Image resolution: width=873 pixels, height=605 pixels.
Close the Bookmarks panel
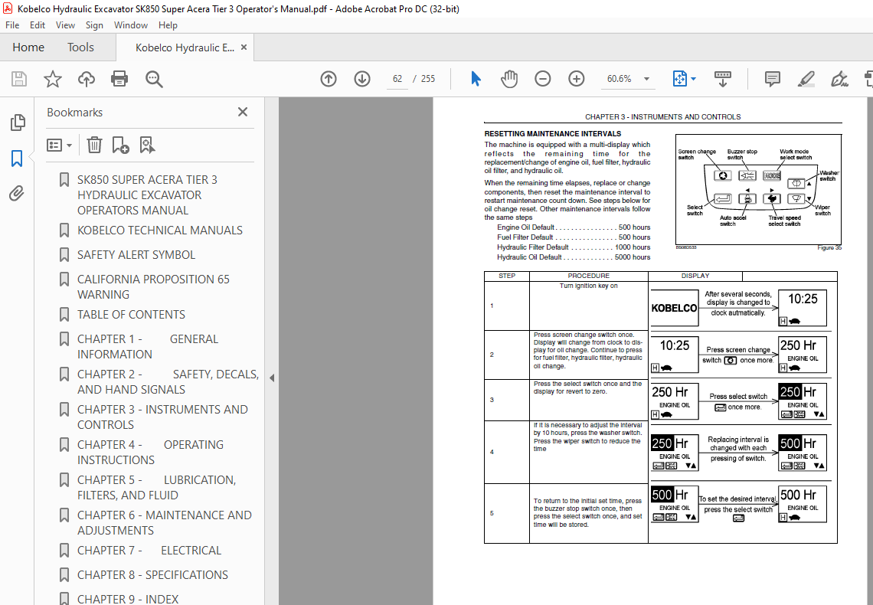243,112
